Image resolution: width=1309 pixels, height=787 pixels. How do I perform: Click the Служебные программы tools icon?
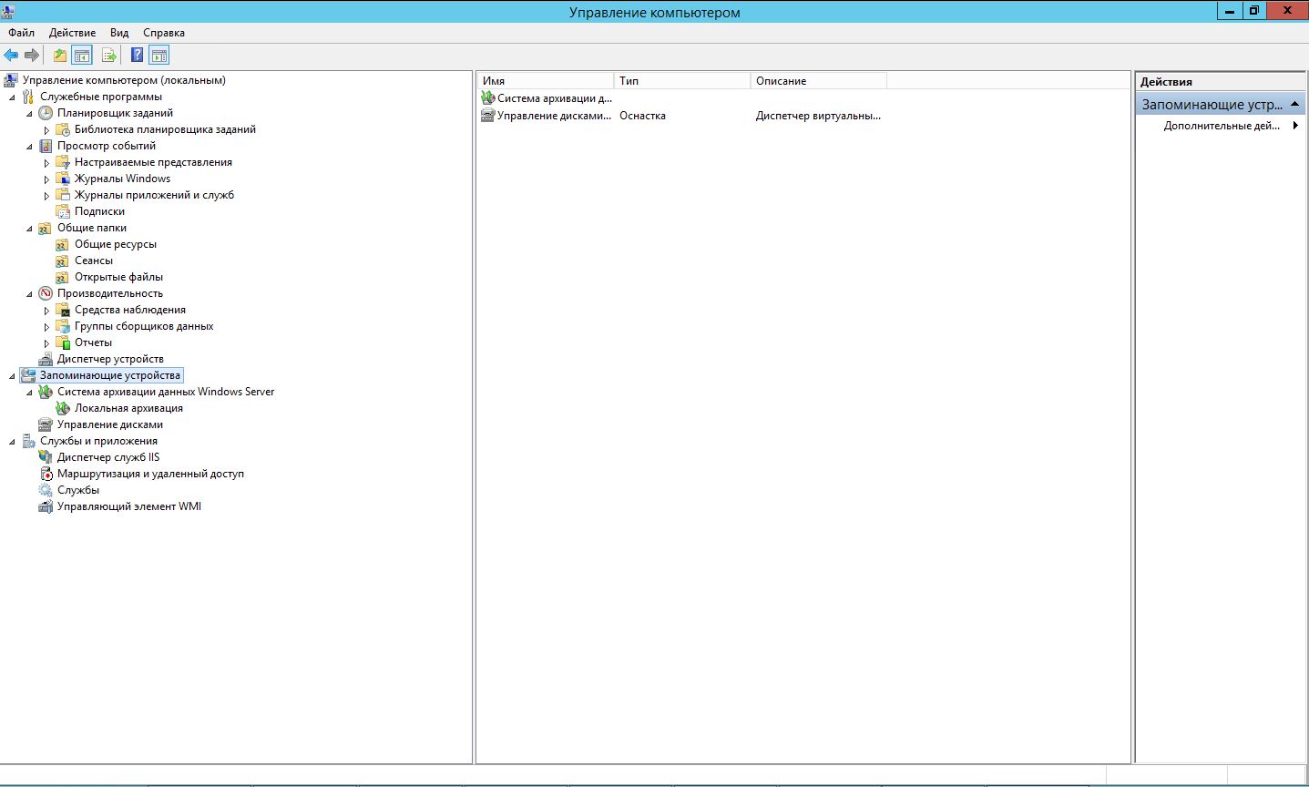[28, 97]
